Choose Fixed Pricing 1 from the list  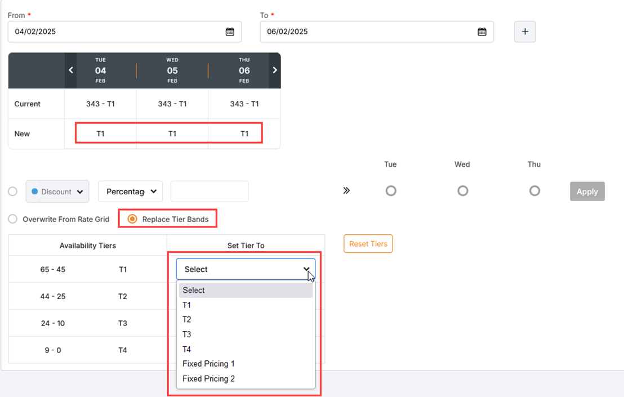pyautogui.click(x=208, y=364)
